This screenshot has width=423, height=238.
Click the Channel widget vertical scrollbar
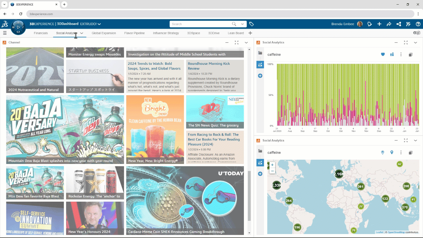click(249, 196)
